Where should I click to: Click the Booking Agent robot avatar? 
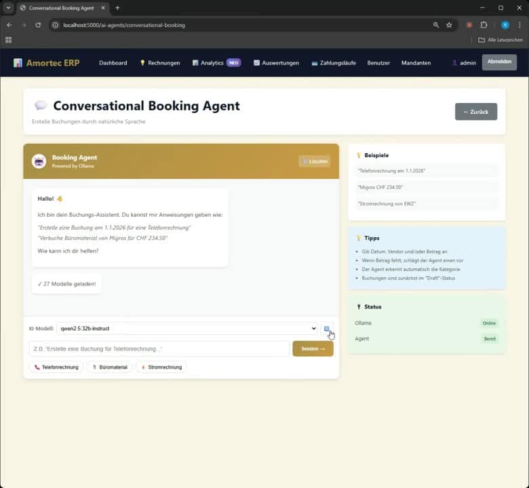coord(39,161)
